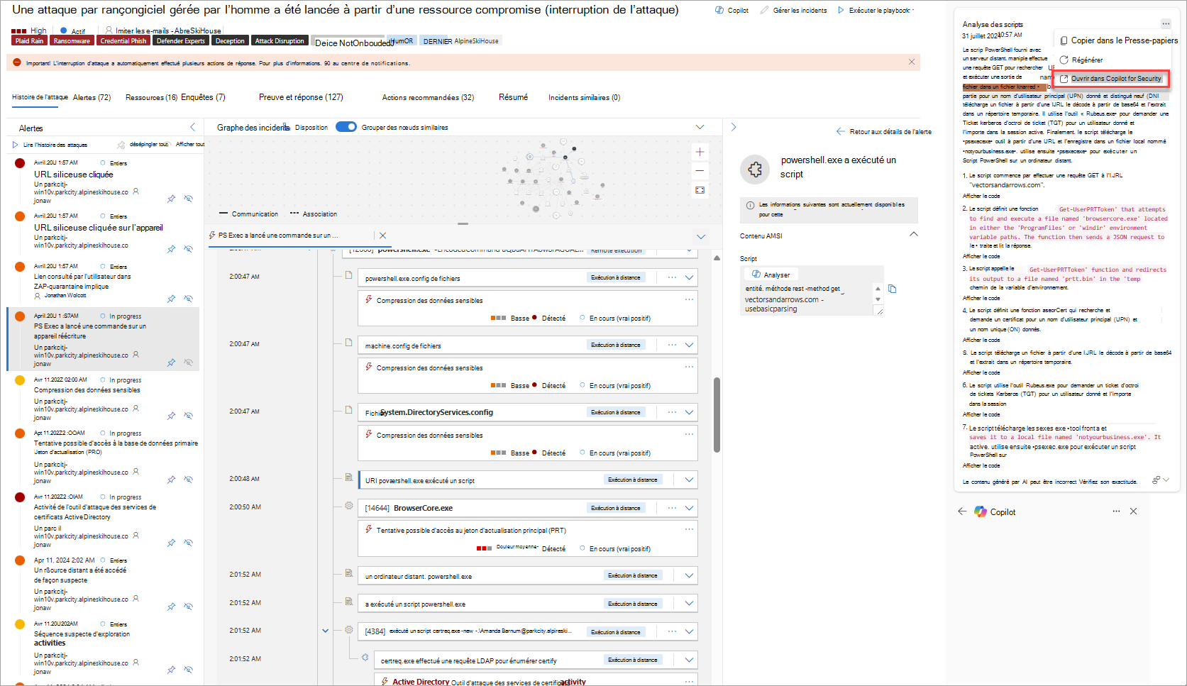Go back using the Copilot panel arrow
The width and height of the screenshot is (1187, 686).
962,511
